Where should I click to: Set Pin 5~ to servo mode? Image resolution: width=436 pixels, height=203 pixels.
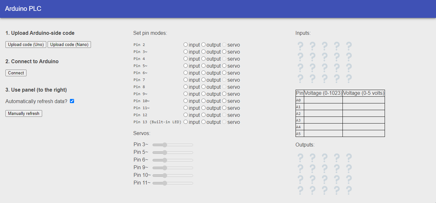[224, 66]
